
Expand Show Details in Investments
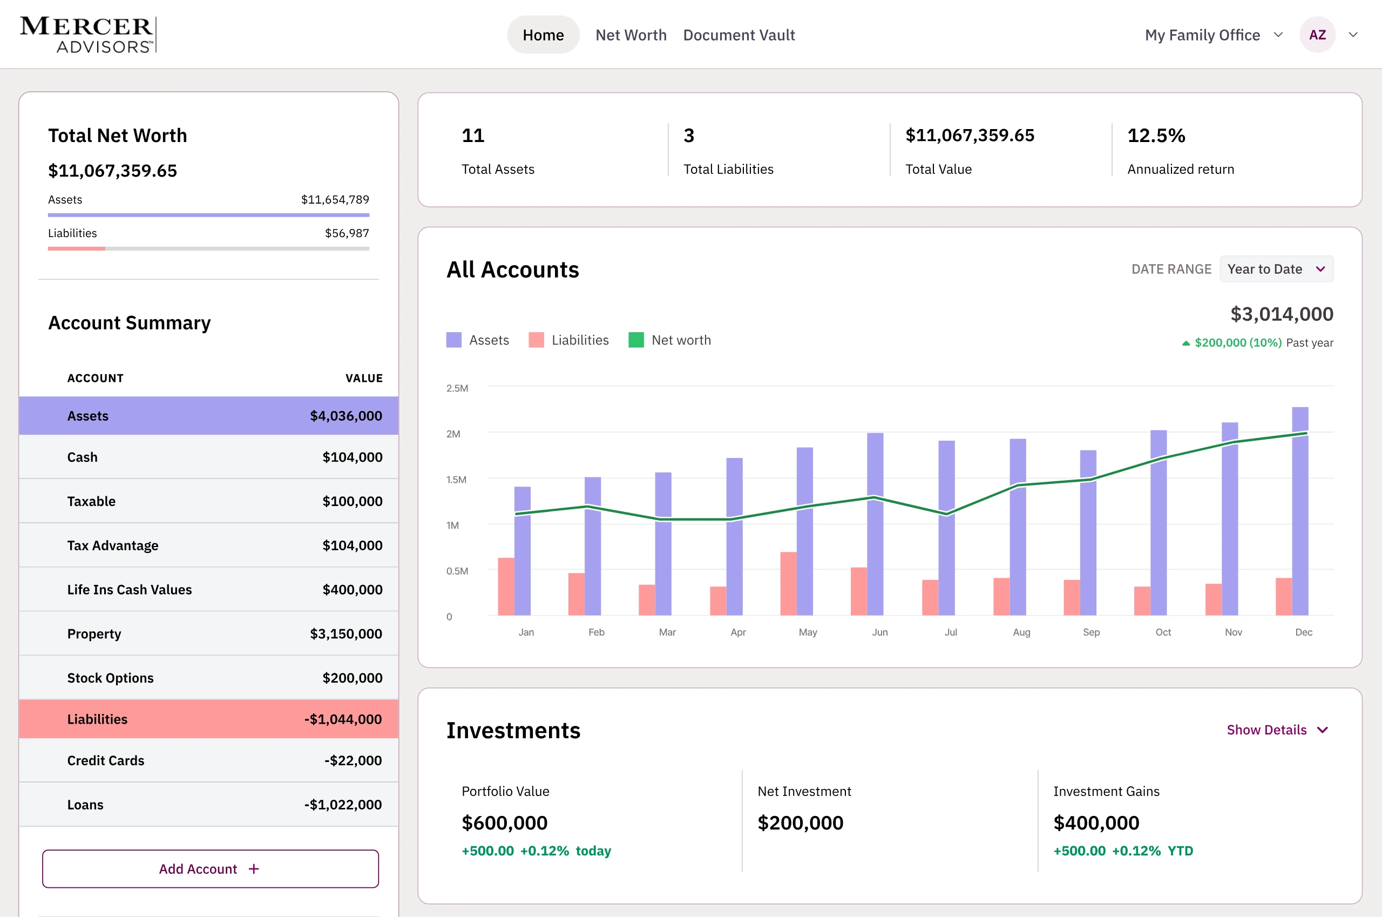1278,730
